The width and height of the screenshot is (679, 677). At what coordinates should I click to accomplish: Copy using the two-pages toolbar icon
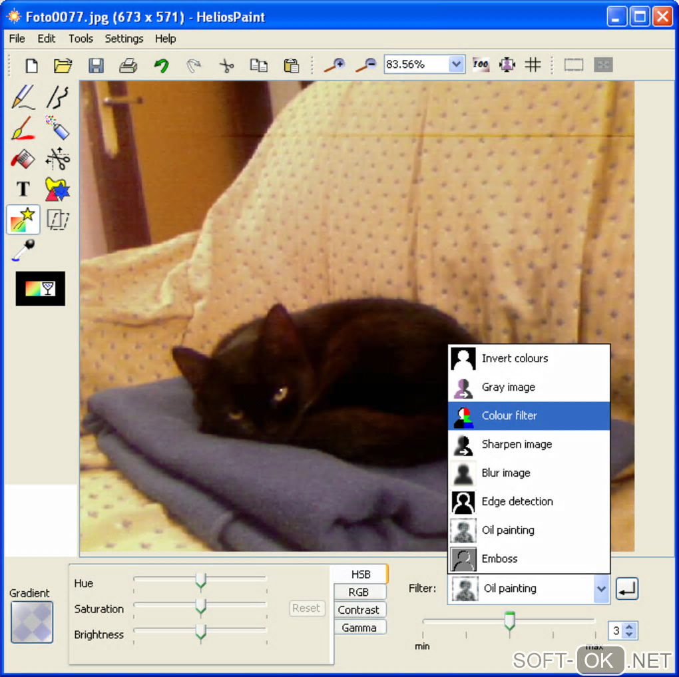pos(258,65)
